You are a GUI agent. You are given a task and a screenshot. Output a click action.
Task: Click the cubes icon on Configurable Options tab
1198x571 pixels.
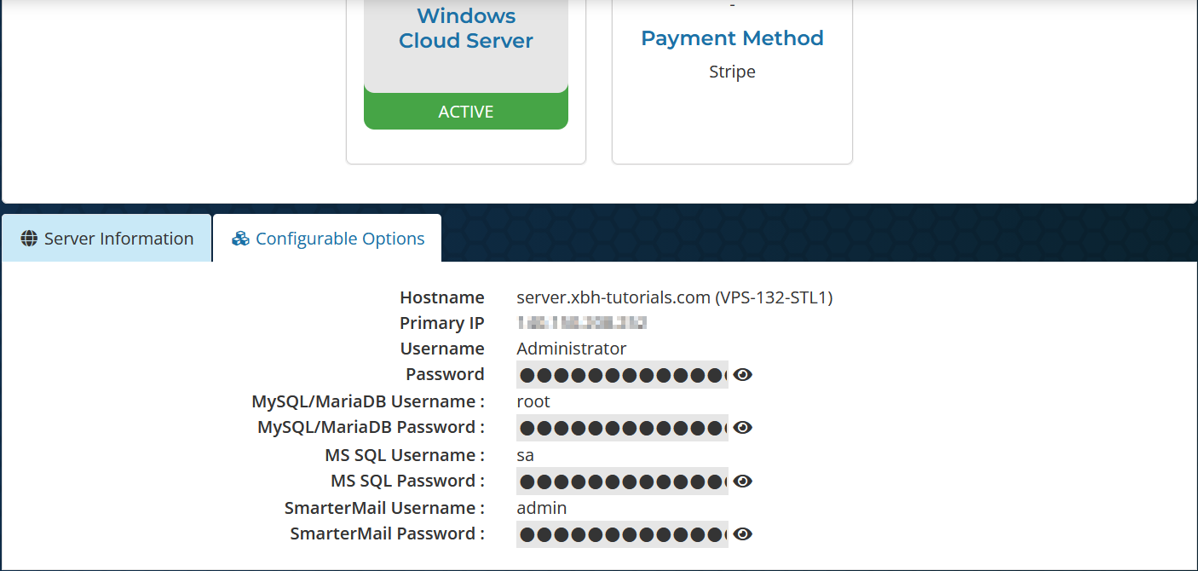coord(240,239)
